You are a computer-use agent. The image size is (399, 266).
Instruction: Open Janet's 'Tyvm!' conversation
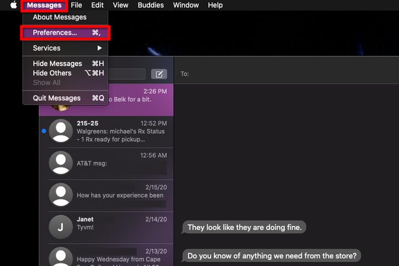[106, 228]
